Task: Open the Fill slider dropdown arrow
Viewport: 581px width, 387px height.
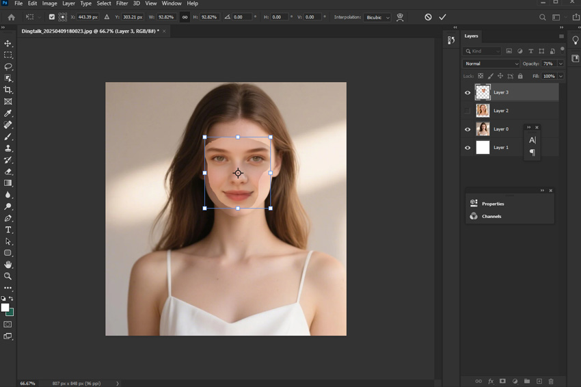Action: tap(561, 76)
